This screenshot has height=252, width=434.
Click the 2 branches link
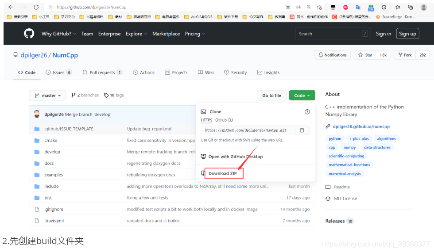tap(85, 95)
